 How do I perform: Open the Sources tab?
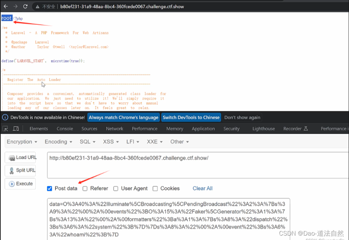pyautogui.click(x=89, y=129)
